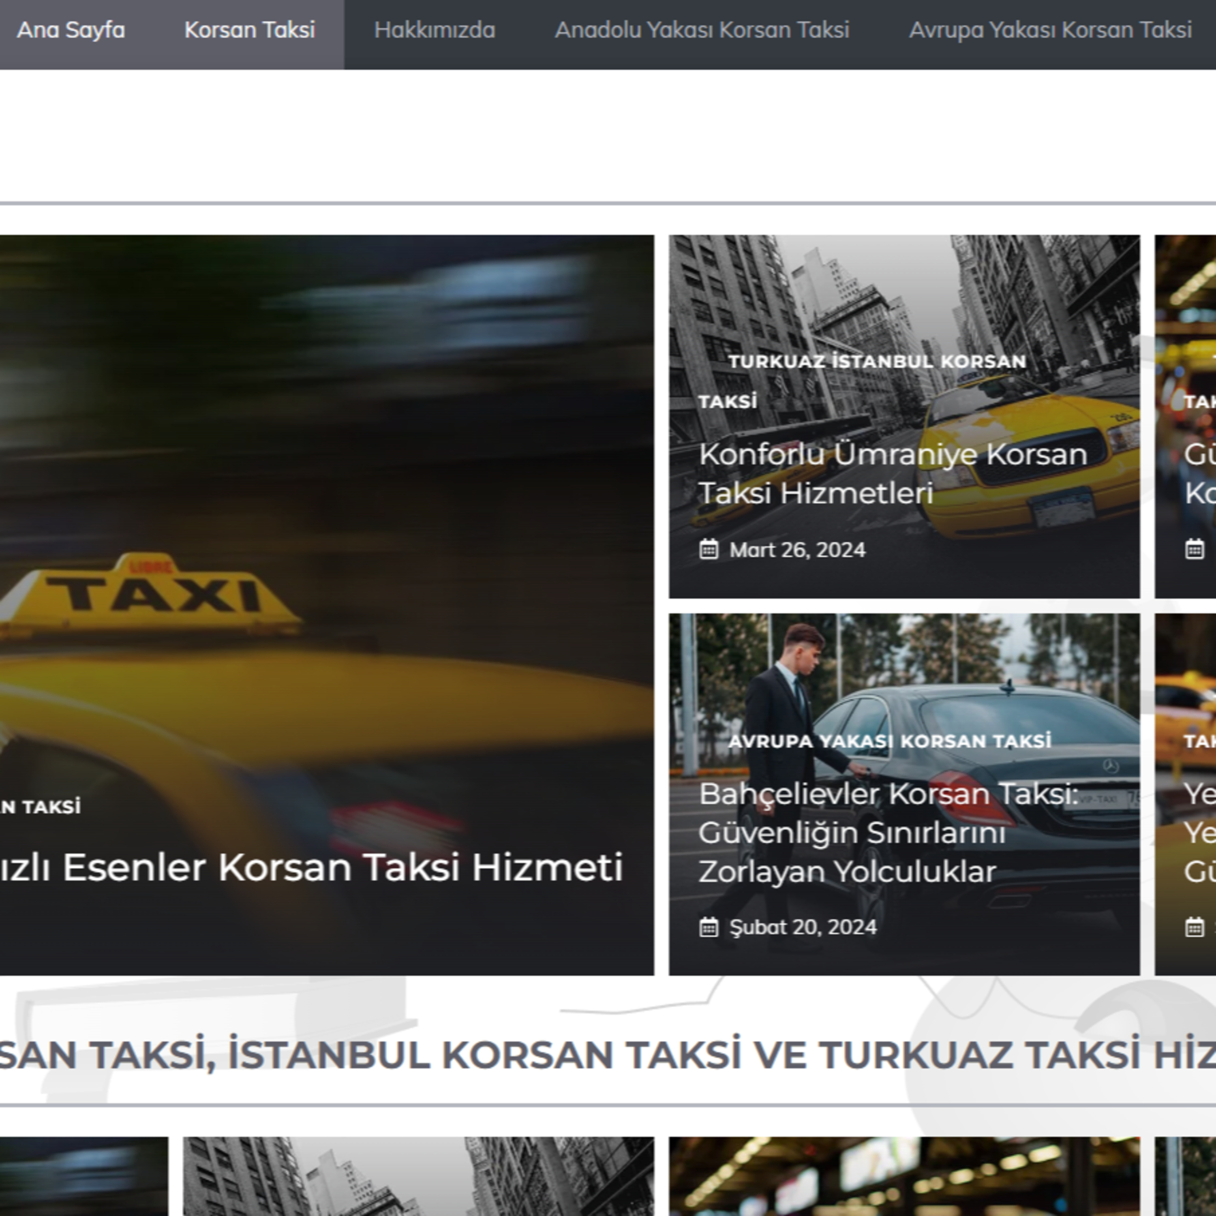
Task: Click the blurred yellow lights thumbnail in the bottom row
Action: [904, 1176]
